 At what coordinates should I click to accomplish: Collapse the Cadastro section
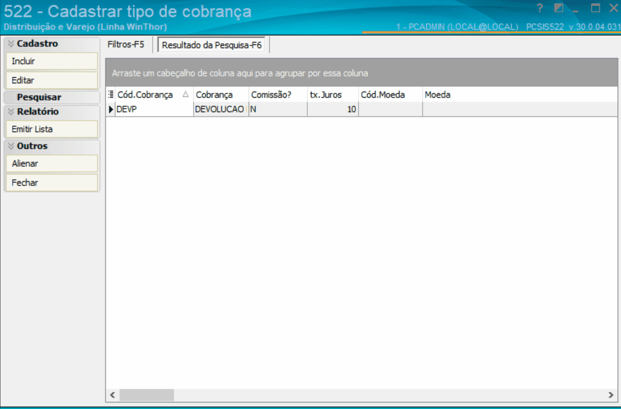(11, 44)
